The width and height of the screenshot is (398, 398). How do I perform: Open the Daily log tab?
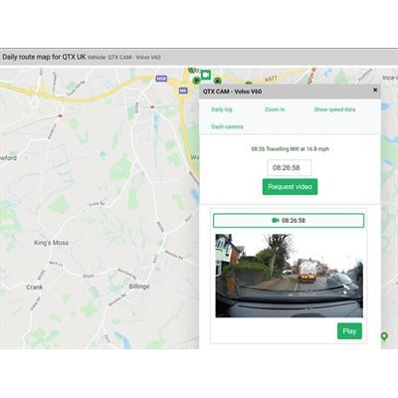point(222,109)
